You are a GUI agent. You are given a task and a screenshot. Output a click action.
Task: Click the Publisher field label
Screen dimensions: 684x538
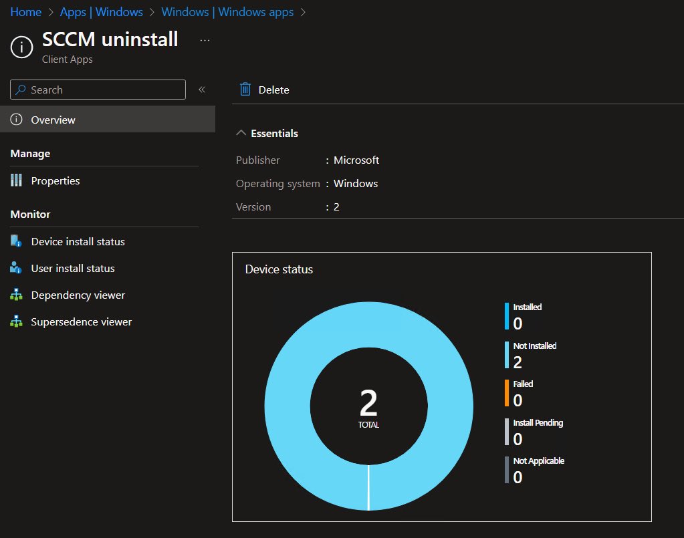click(258, 160)
